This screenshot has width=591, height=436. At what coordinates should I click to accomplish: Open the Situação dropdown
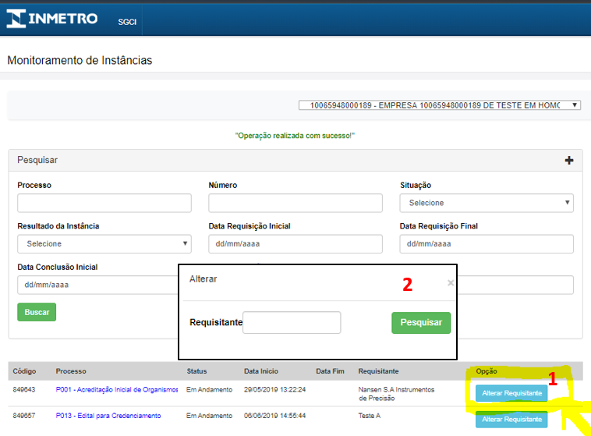tap(487, 203)
